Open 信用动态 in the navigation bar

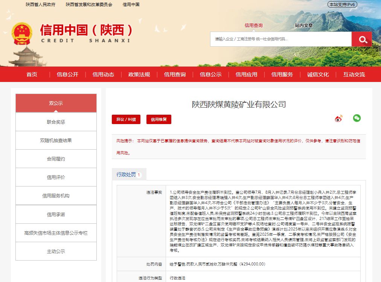[103, 74]
